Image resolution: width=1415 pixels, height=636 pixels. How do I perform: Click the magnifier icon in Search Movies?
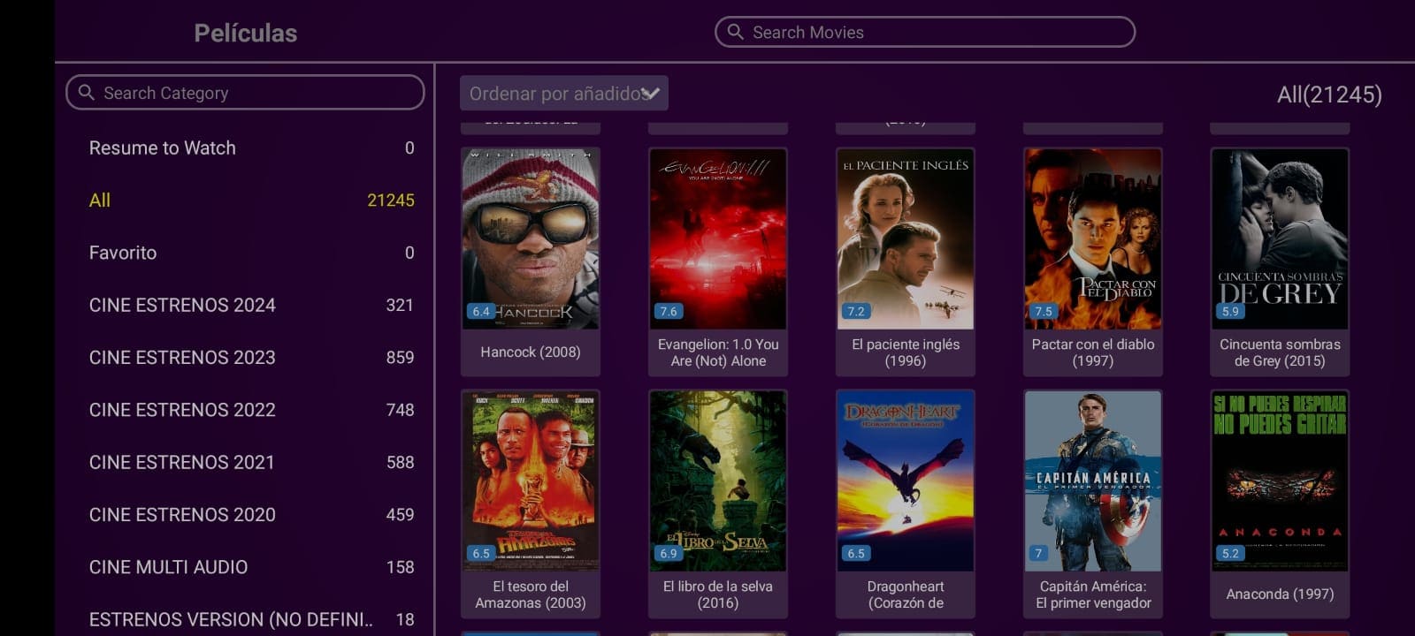(735, 33)
